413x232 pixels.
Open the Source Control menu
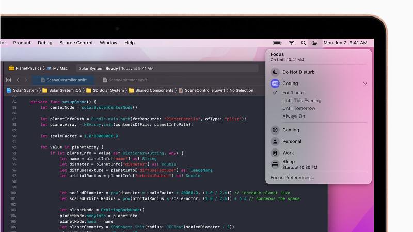tap(76, 43)
